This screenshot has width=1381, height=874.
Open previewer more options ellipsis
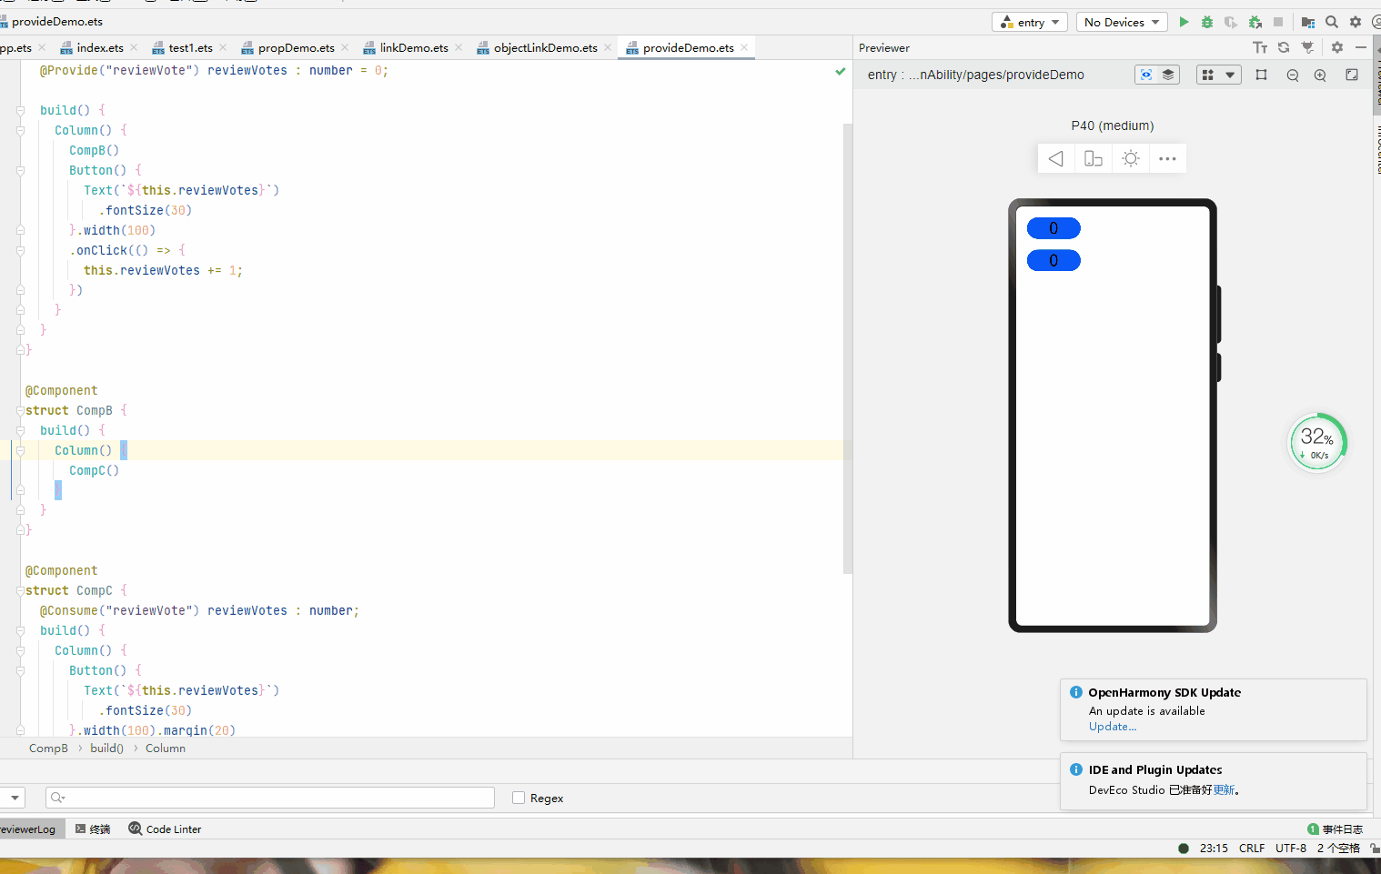[1167, 159]
